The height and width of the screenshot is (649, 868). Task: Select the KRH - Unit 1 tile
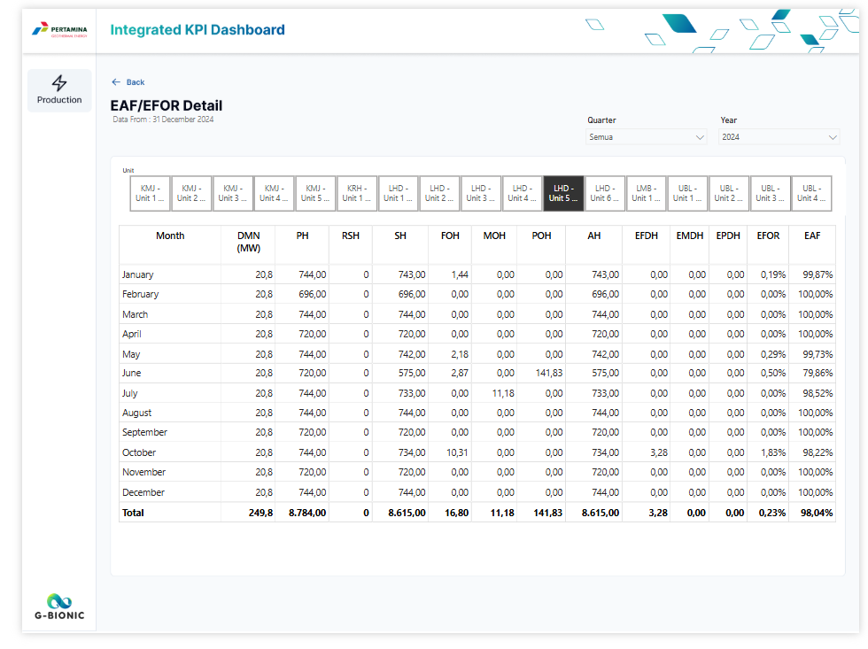click(357, 193)
